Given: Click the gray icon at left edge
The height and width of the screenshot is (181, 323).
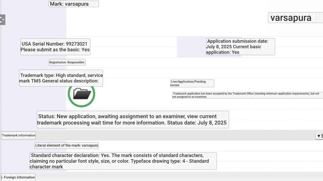Looking at the screenshot, I should 2,20.
